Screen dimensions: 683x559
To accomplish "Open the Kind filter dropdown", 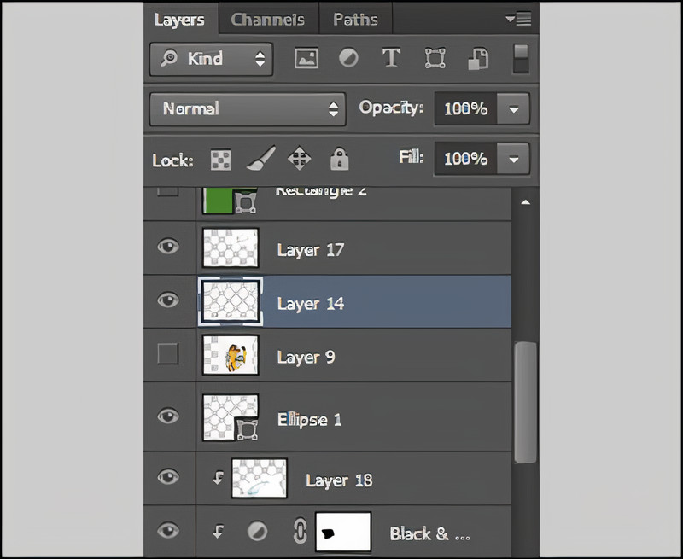I will coord(211,59).
